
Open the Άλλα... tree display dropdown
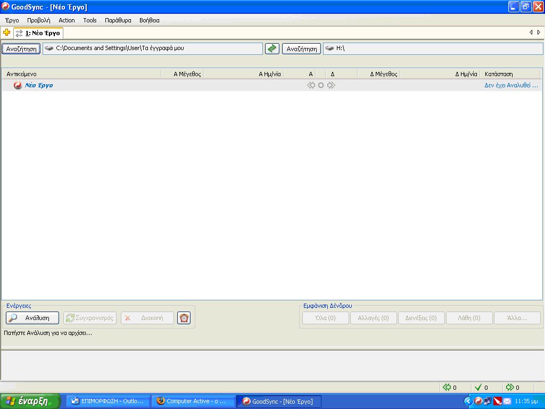pos(517,317)
